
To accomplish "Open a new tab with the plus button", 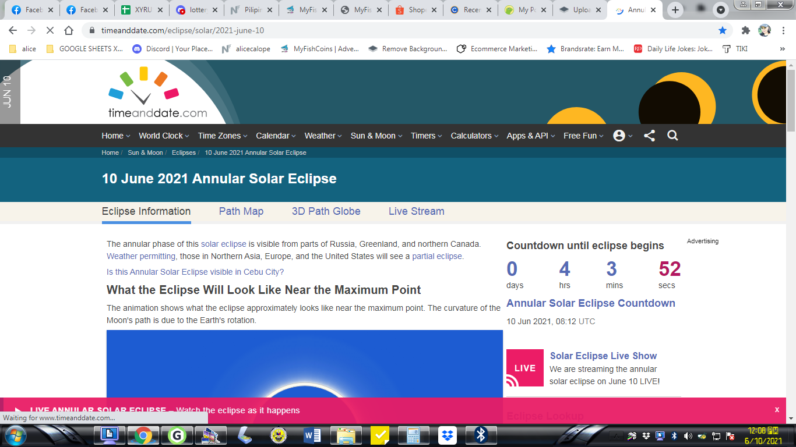I will click(x=675, y=10).
